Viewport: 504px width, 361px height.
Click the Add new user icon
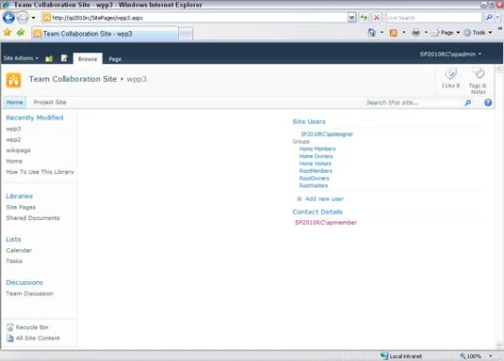click(300, 199)
